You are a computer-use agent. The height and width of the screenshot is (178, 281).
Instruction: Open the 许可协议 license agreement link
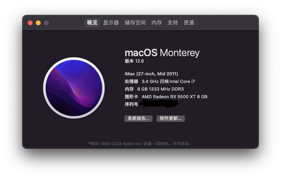[x=181, y=144]
